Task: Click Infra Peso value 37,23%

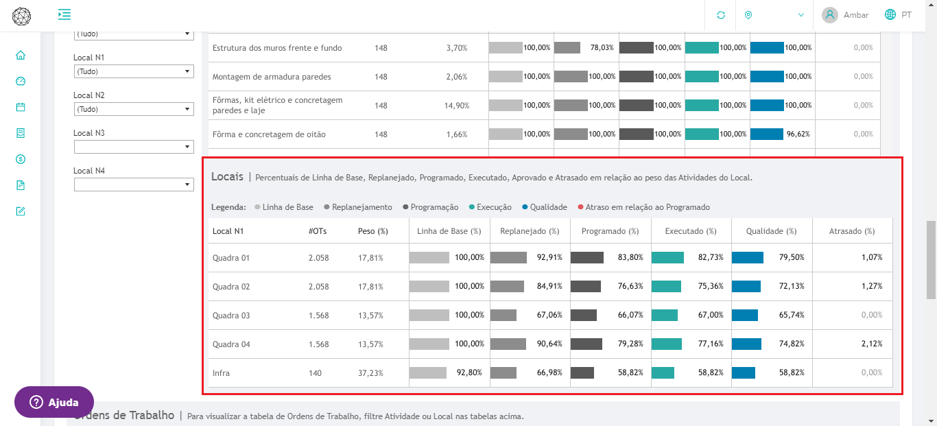Action: click(x=370, y=373)
